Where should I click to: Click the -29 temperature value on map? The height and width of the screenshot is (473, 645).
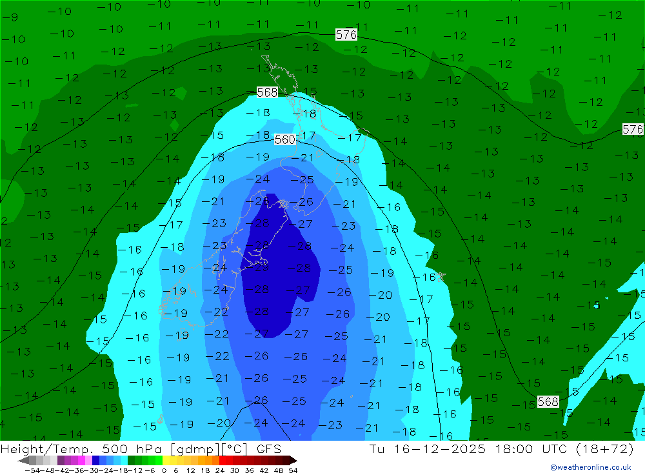[x=257, y=268]
